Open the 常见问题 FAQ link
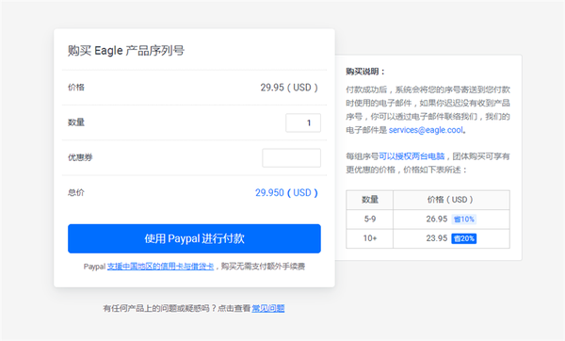 point(268,308)
